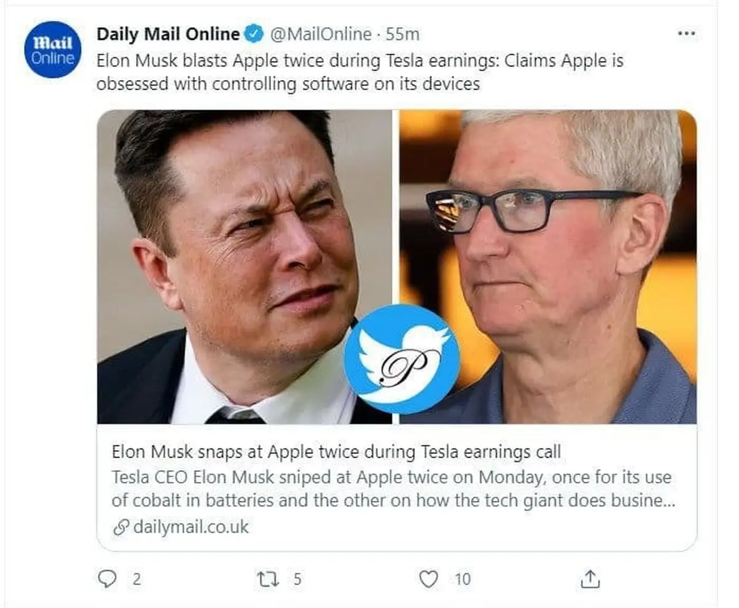The height and width of the screenshot is (608, 739).
Task: Open the Daily Mail Online display name
Action: coord(168,34)
